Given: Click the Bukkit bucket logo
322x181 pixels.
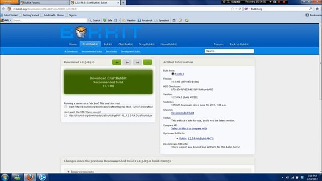Looking at the screenshot, I should pyautogui.click(x=80, y=32).
